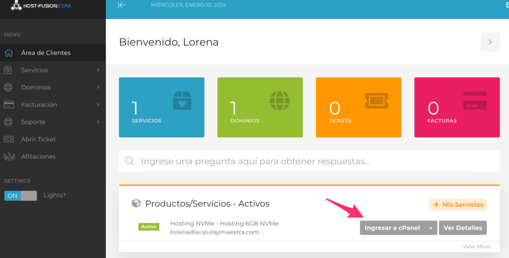Expand the Facturación submenu chevron
Image resolution: width=509 pixels, height=258 pixels.
point(98,104)
